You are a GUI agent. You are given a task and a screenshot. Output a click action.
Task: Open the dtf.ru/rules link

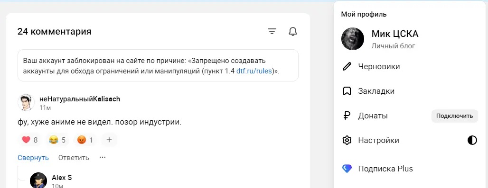coord(254,71)
